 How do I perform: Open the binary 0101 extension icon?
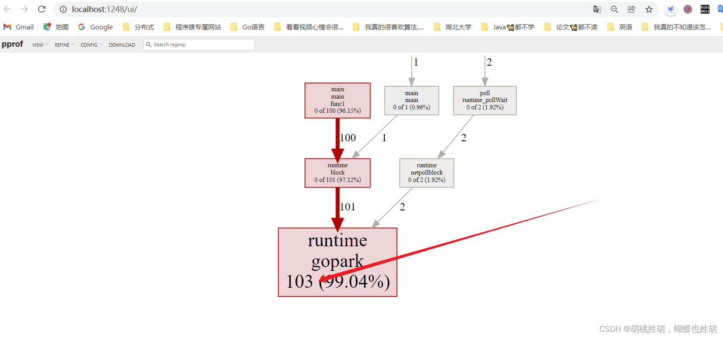[705, 9]
